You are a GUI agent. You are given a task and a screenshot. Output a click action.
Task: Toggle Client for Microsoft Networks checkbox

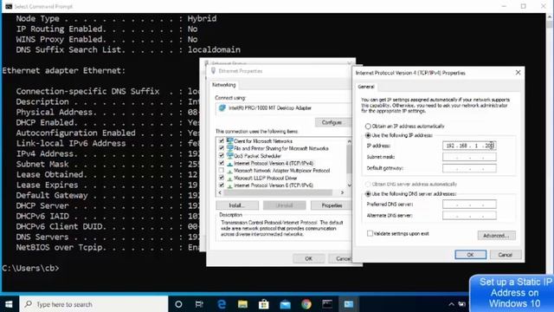click(x=222, y=140)
